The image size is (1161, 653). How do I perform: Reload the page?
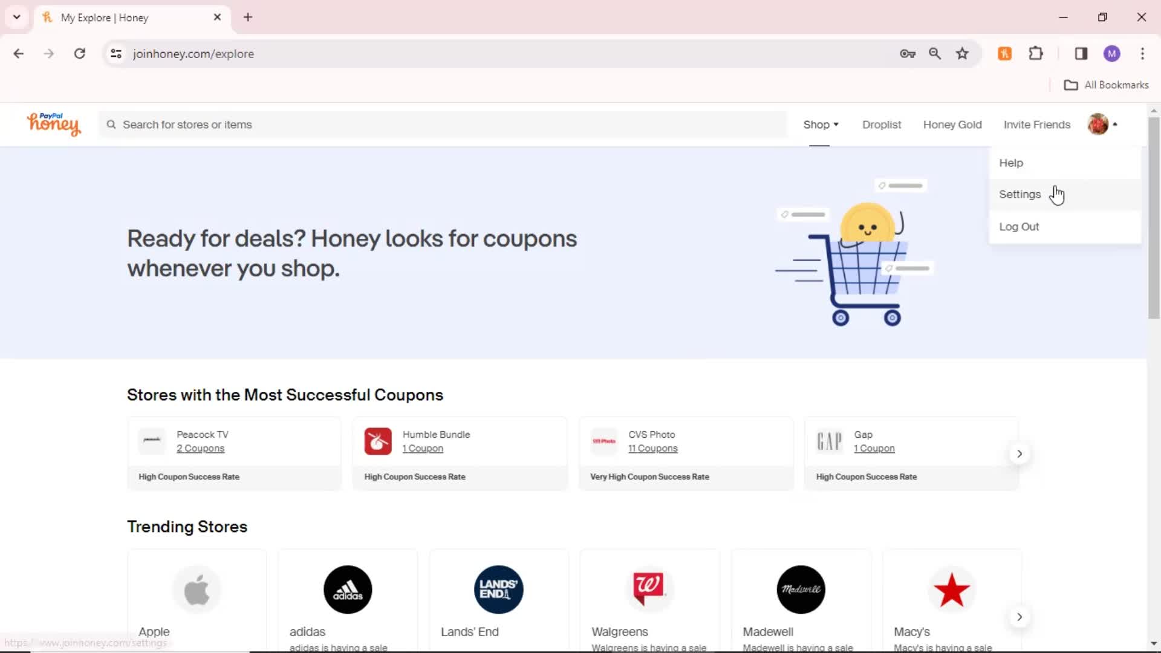(x=79, y=54)
